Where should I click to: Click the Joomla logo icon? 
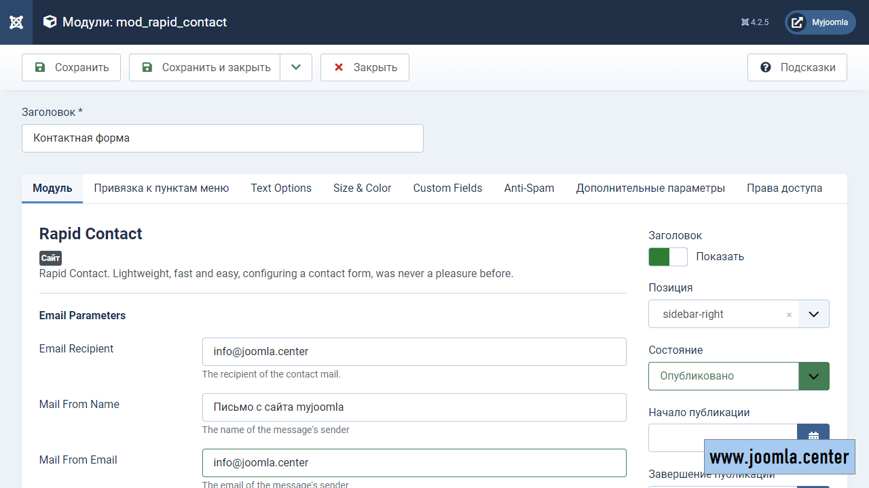pos(16,22)
